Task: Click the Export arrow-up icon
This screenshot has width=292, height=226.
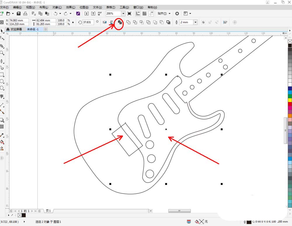Action: coord(93,13)
